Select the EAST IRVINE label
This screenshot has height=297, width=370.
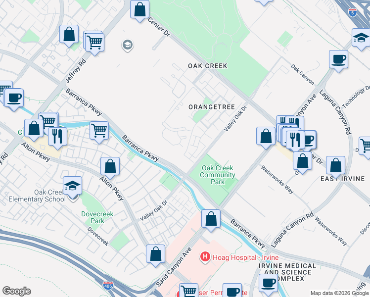(x=343, y=179)
